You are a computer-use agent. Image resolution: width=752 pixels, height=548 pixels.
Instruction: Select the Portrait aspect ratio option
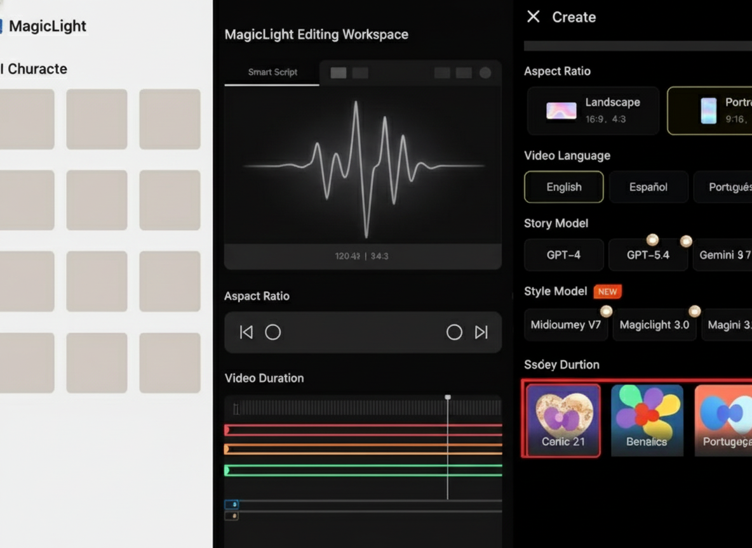click(710, 110)
